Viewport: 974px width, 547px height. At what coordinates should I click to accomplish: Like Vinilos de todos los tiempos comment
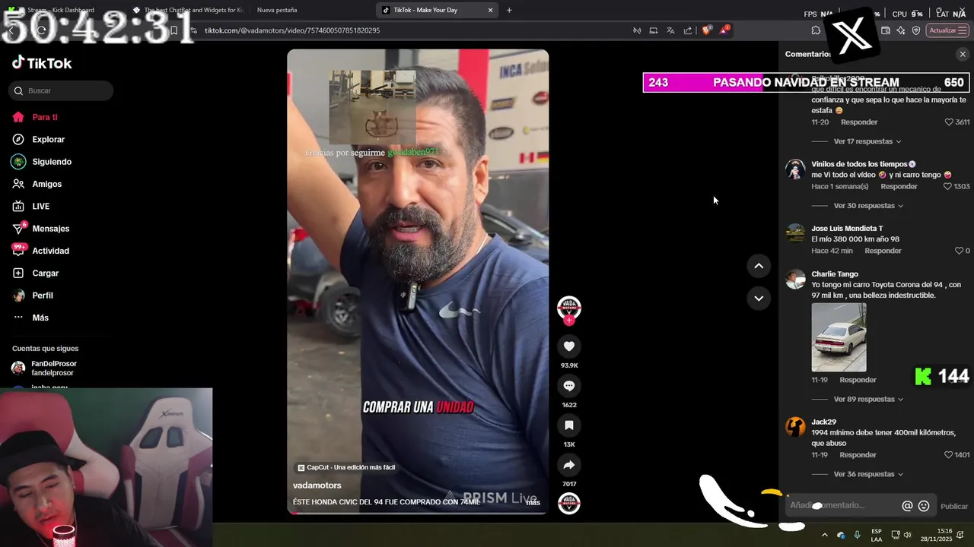point(948,186)
